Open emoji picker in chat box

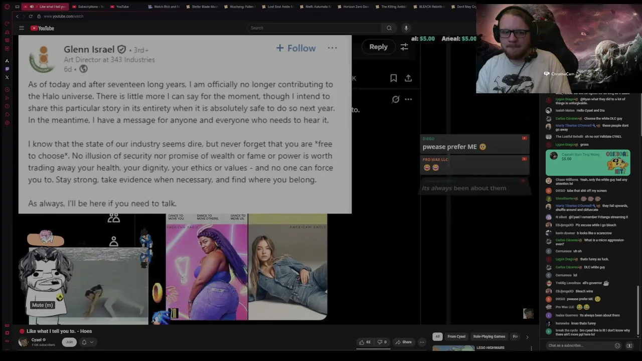coord(617,345)
